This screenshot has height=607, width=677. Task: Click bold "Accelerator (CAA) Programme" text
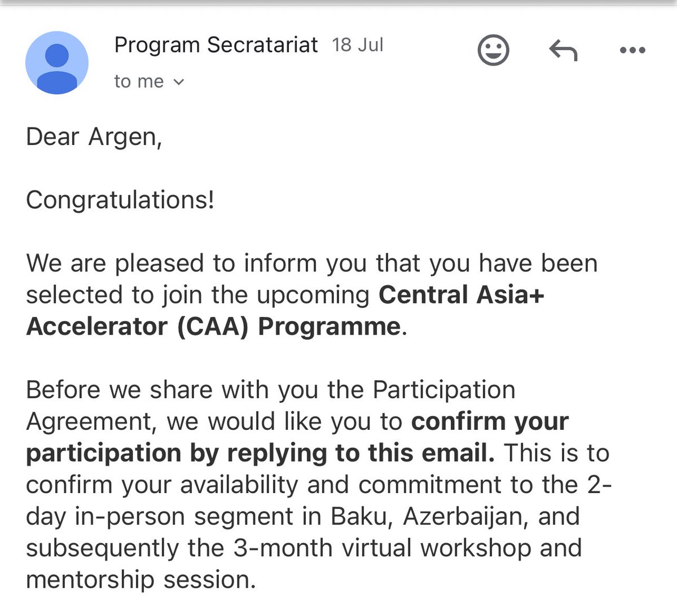[213, 327]
